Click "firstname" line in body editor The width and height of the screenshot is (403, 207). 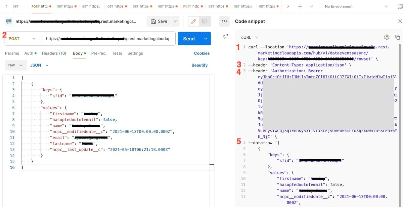[x=76, y=114]
